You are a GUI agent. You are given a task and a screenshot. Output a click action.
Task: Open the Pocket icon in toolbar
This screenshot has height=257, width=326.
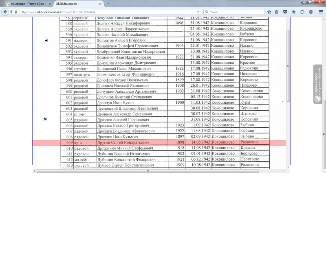click(285, 12)
